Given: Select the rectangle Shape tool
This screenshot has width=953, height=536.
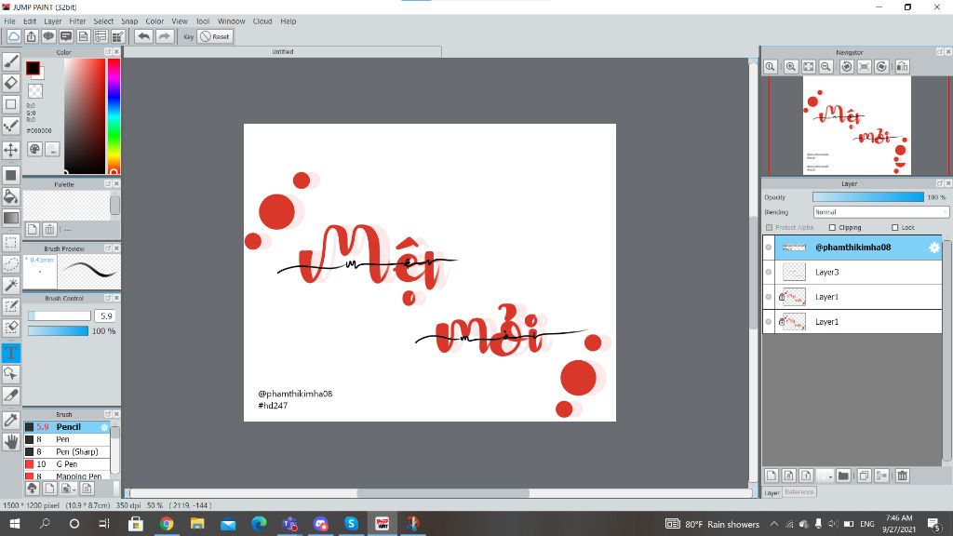Looking at the screenshot, I should click(x=11, y=104).
